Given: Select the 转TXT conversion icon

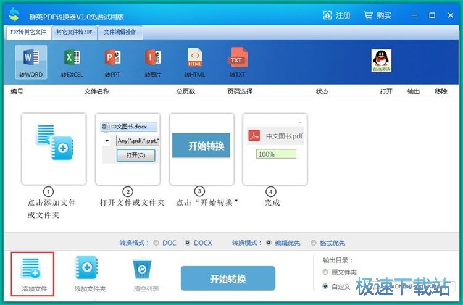Looking at the screenshot, I should (x=238, y=62).
